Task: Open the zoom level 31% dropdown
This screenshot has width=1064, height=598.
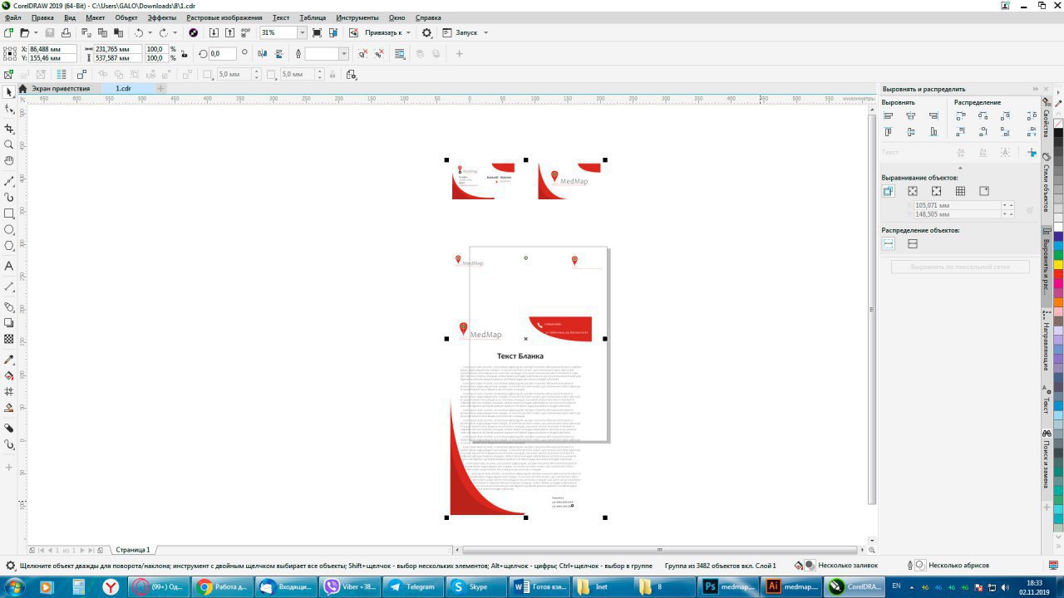Action: 302,32
